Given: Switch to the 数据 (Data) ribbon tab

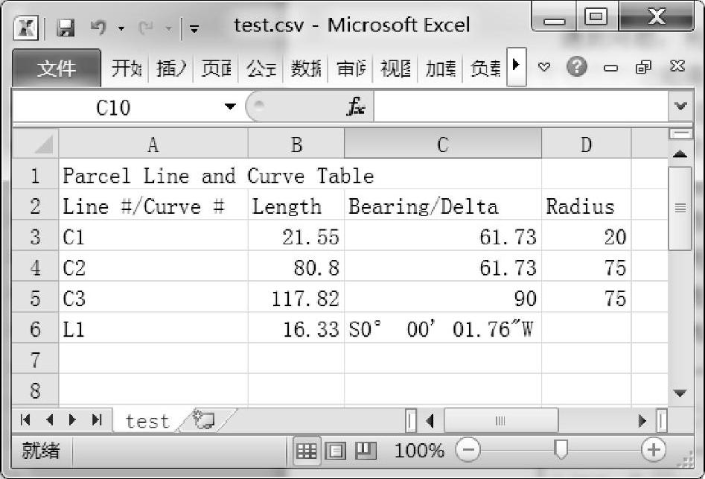Looking at the screenshot, I should [306, 69].
